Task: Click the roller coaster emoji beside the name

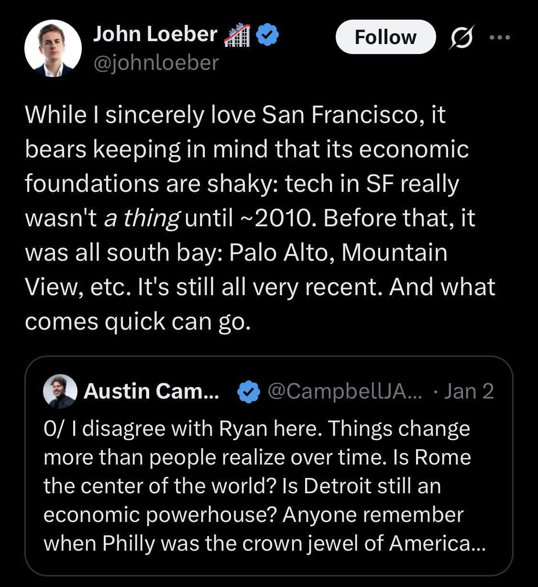Action: click(237, 36)
